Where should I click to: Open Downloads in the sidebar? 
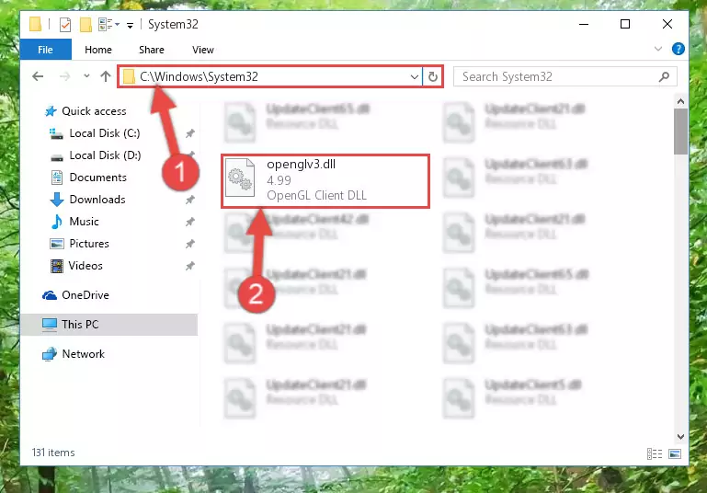click(97, 200)
